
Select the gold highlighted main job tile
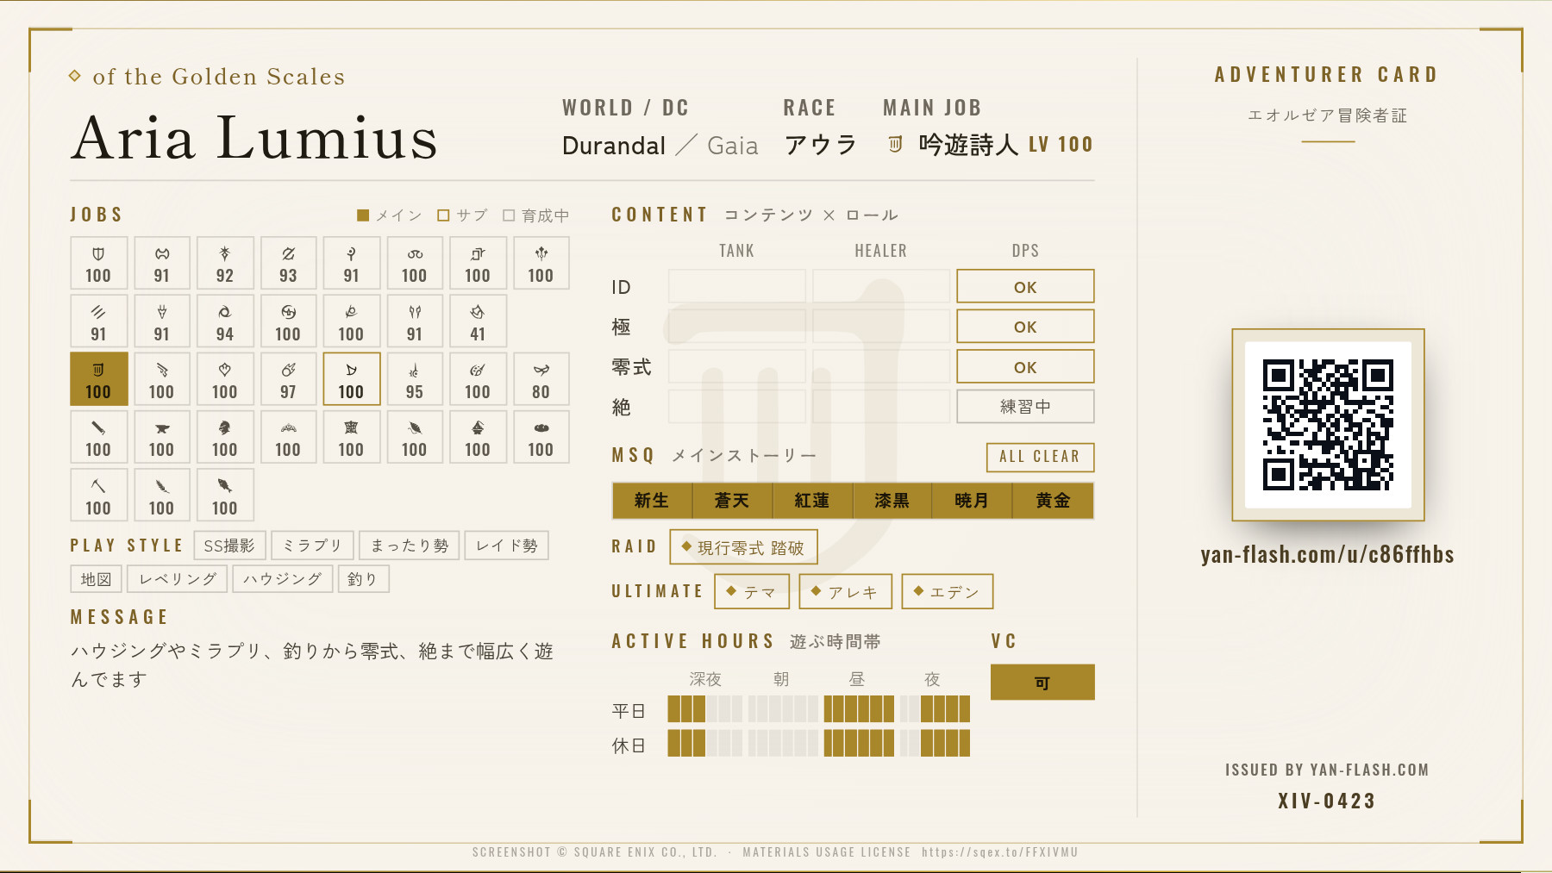(x=98, y=379)
